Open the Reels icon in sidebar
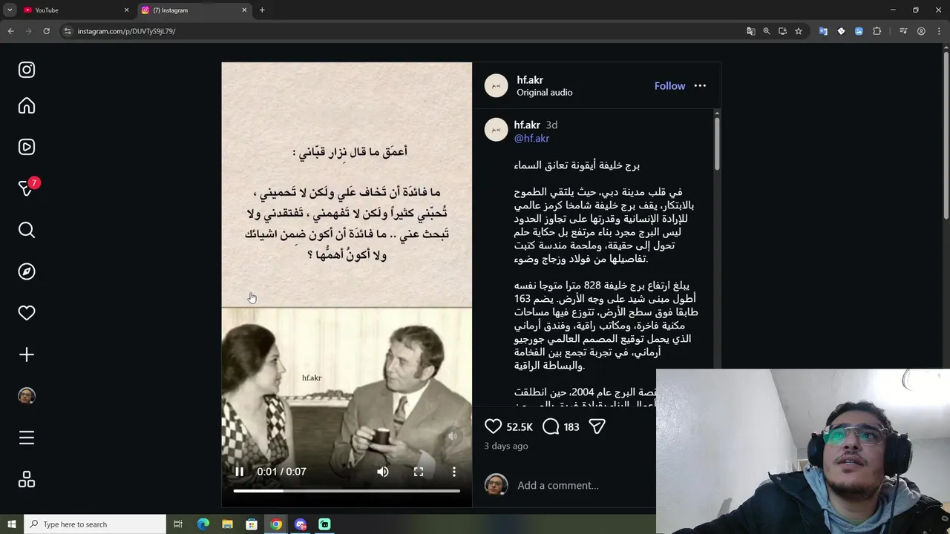Viewport: 950px width, 534px height. (x=27, y=147)
